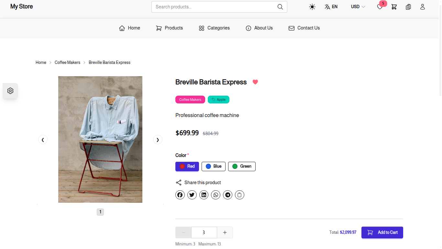Open the shopping cart icon
442x249 pixels.
click(x=394, y=7)
